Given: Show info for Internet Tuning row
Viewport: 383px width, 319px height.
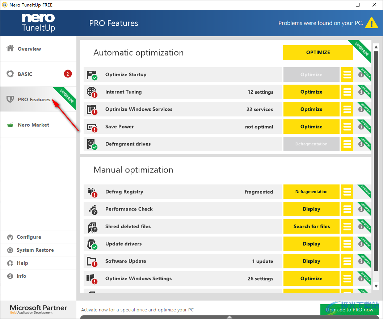Looking at the screenshot, I should [361, 92].
